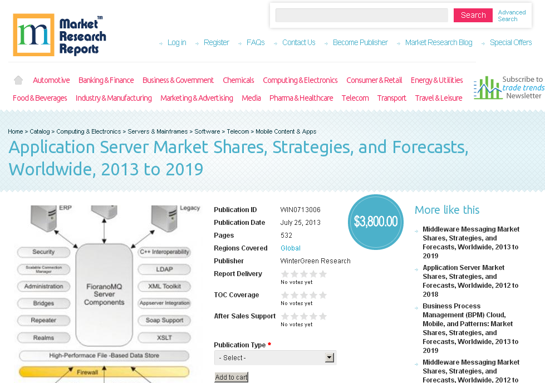Go to Contact Us

pos(298,42)
